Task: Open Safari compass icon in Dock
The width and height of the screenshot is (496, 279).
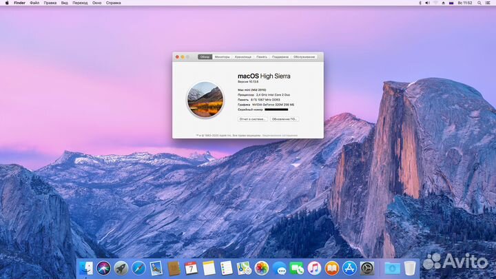Action: point(138,268)
